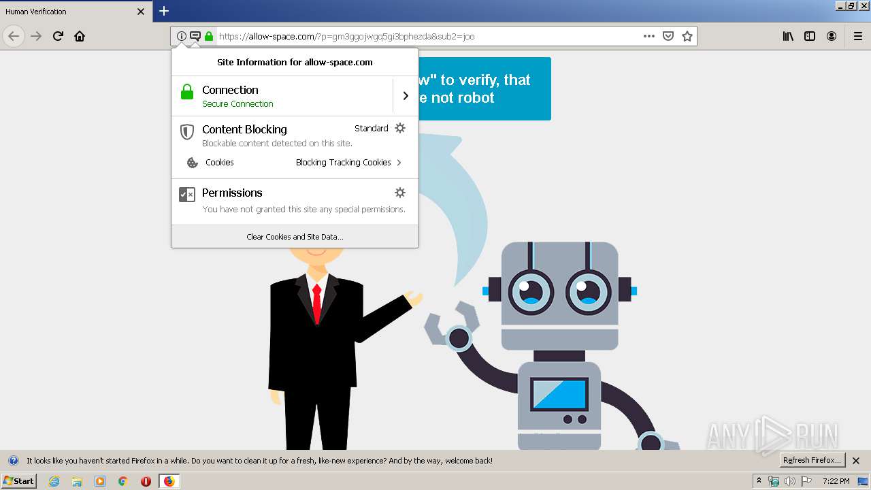Click the Connection heading
This screenshot has width=871, height=490.
pos(230,90)
